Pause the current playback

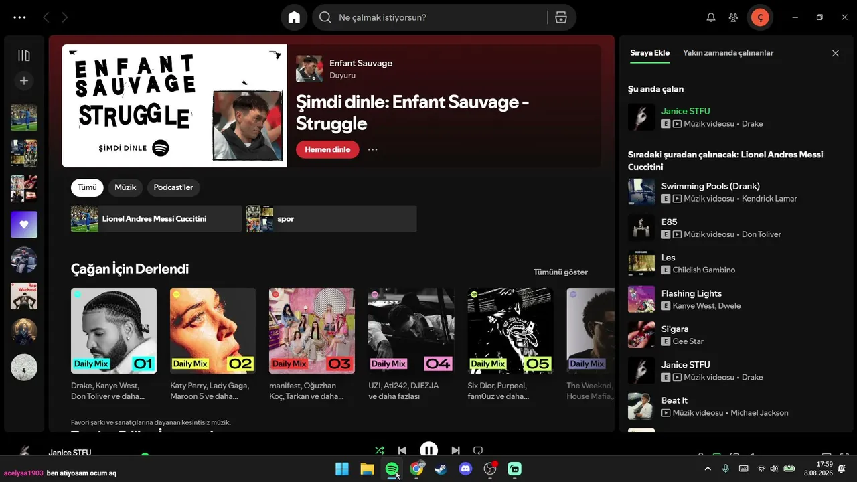428,451
